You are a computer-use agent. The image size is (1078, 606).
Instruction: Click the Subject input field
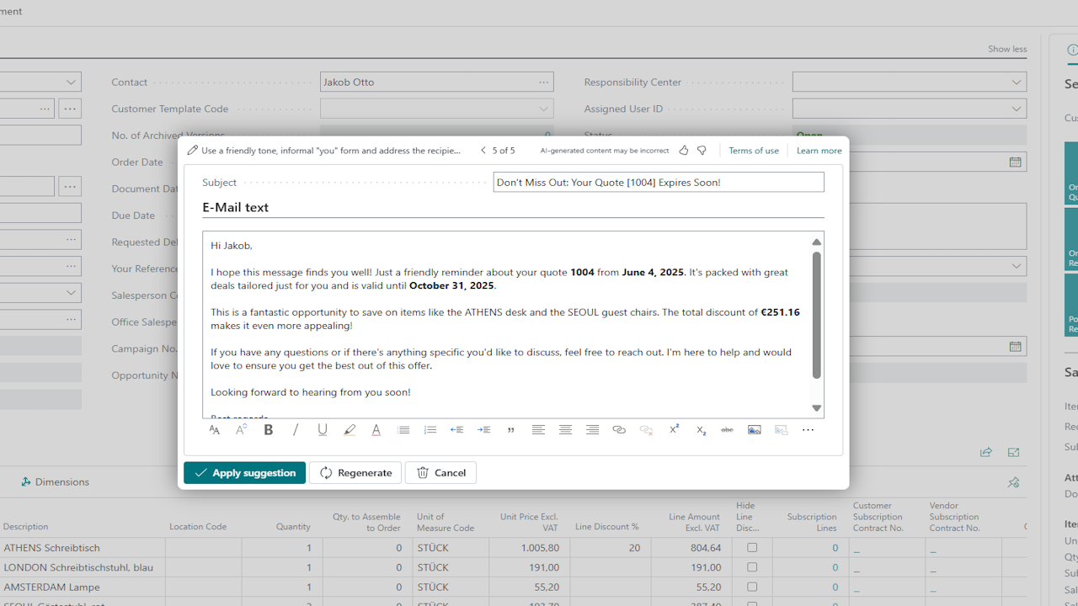pos(659,183)
